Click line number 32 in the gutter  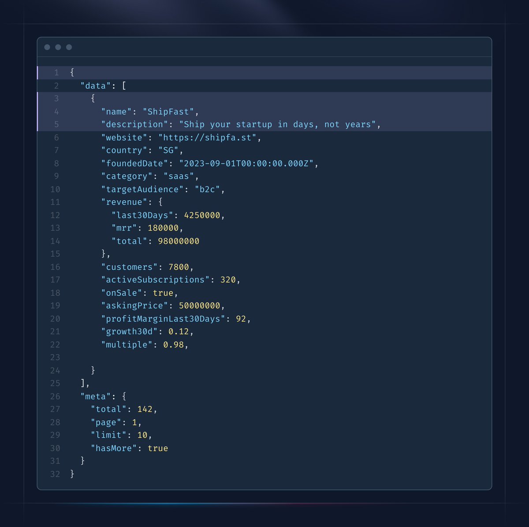coord(55,474)
